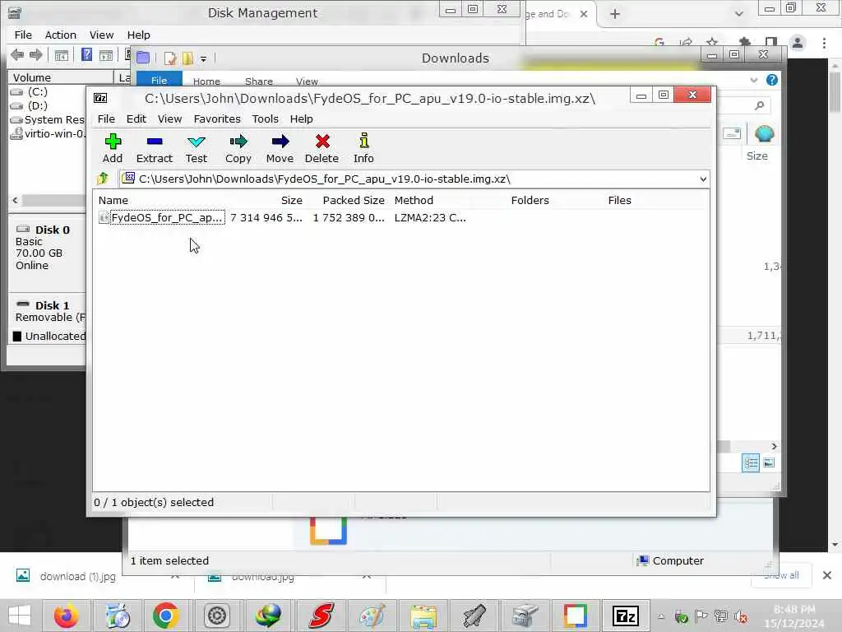This screenshot has height=632, width=842.
Task: Select the (D:) volume in Disk Management
Action: tap(30, 106)
